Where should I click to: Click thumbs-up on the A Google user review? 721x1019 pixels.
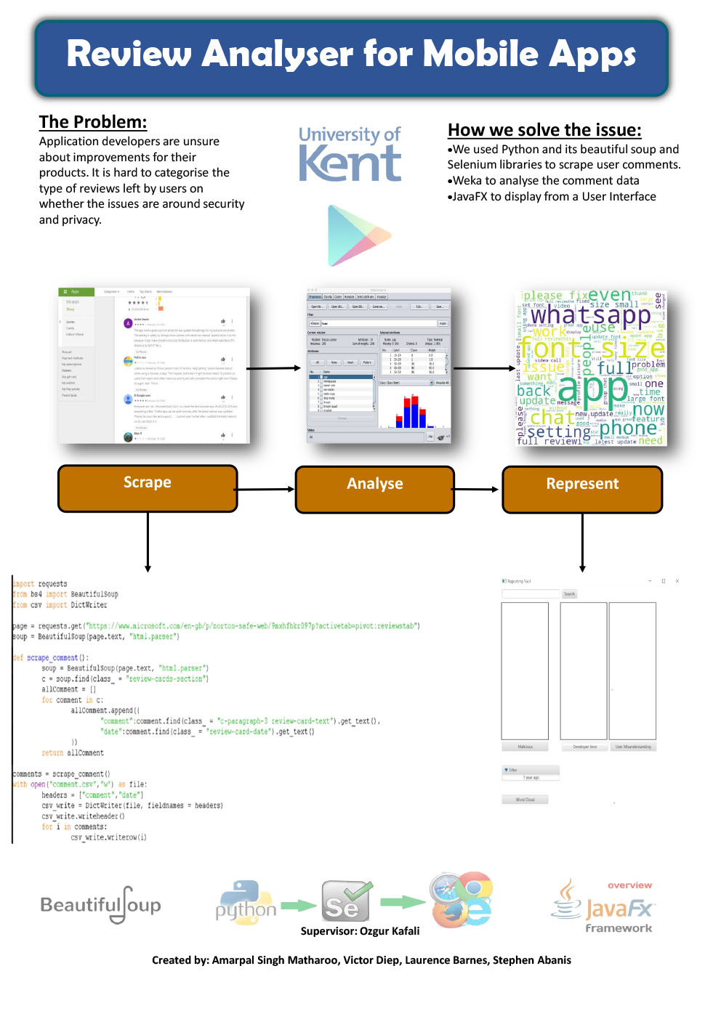pos(223,397)
